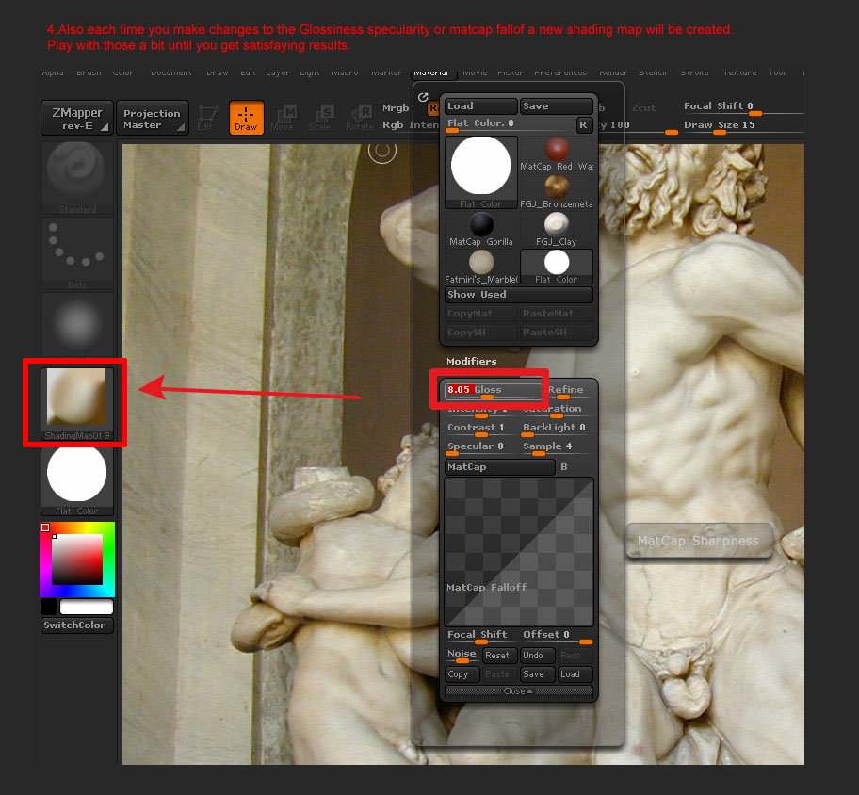Open the alpha selector with blurred dot

click(x=76, y=324)
